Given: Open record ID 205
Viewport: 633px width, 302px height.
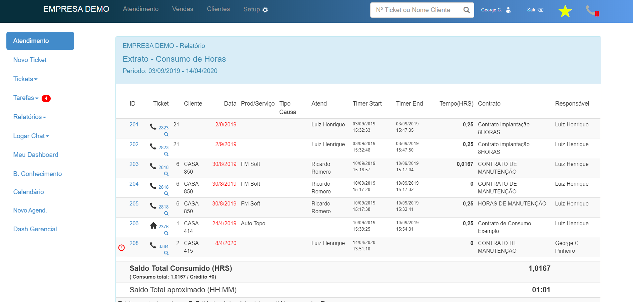Looking at the screenshot, I should (x=134, y=203).
